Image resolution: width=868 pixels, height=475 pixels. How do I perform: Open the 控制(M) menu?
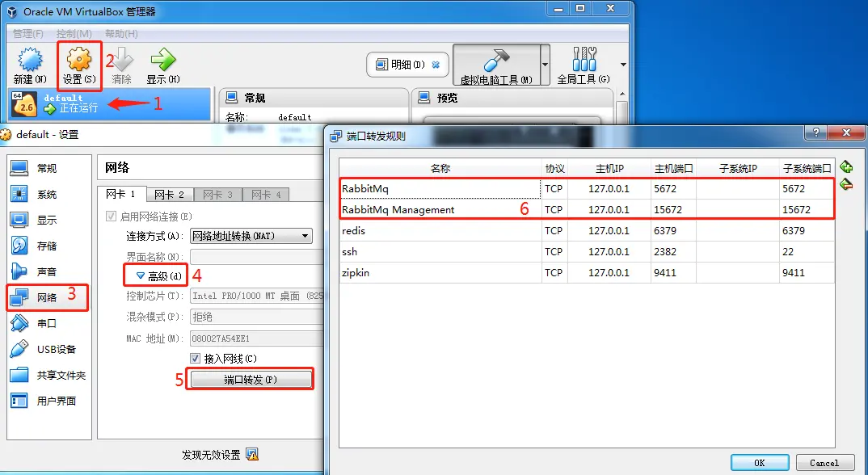point(74,33)
